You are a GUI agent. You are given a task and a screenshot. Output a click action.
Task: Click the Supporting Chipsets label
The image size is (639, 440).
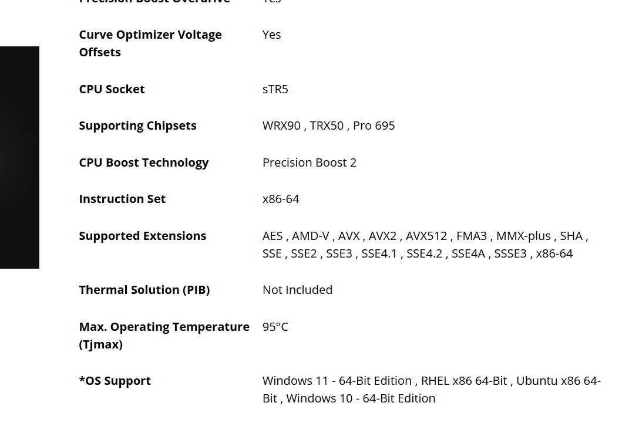(x=137, y=126)
